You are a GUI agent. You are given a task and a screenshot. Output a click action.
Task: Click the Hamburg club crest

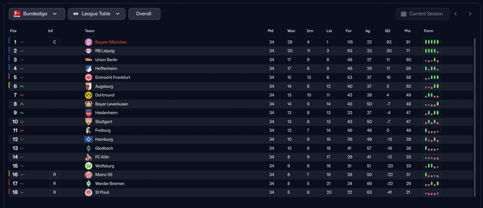[88, 139]
